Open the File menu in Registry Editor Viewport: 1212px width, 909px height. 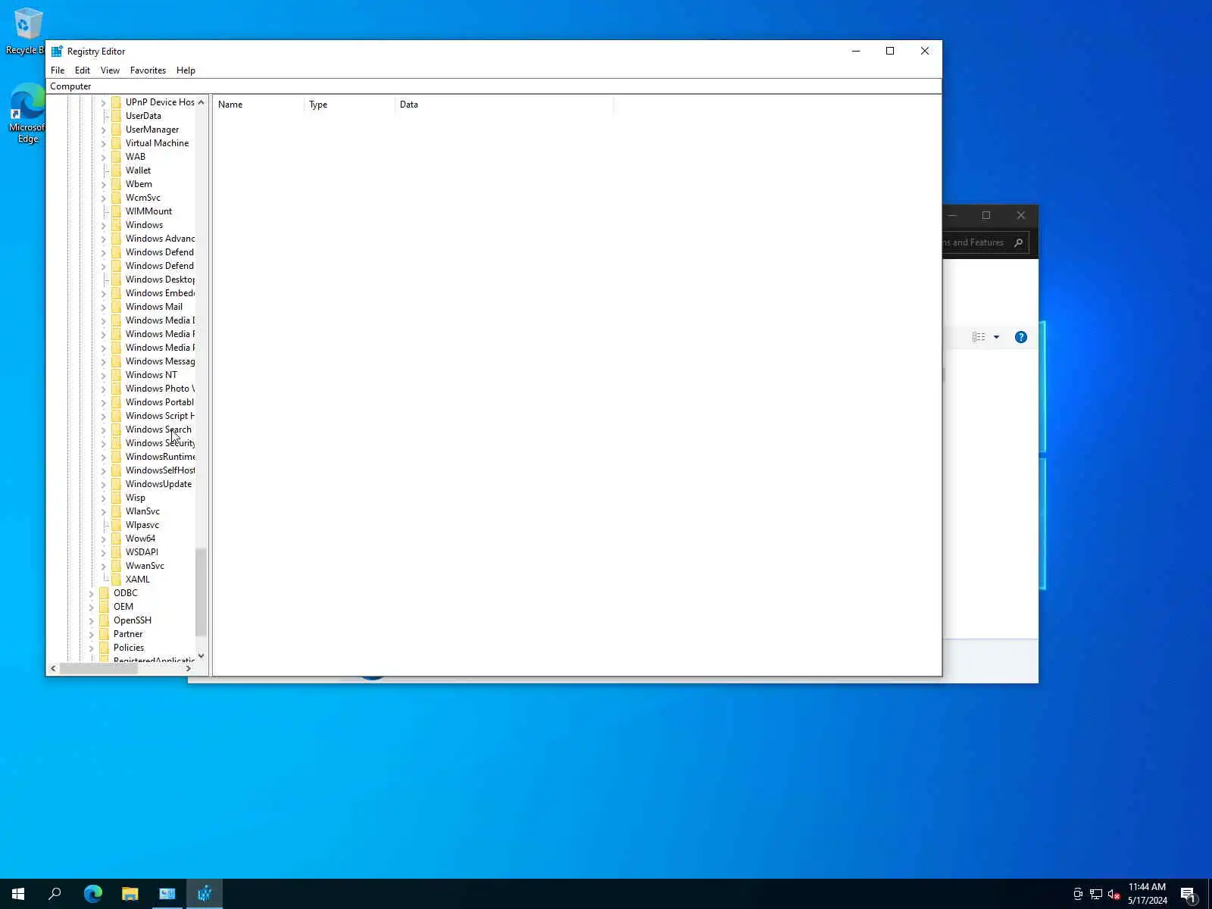click(x=58, y=70)
